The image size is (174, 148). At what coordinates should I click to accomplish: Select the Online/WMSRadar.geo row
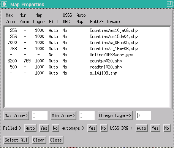point(87,55)
